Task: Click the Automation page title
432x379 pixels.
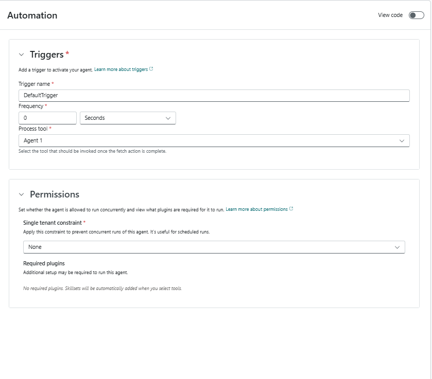Action: tap(32, 15)
